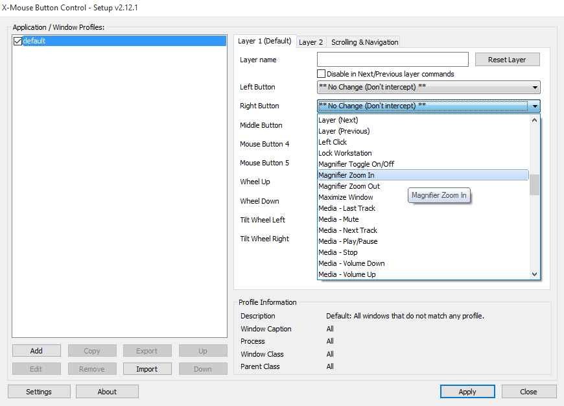Click the dropdown list scrollbar thumb
564x406 pixels.
coord(535,185)
